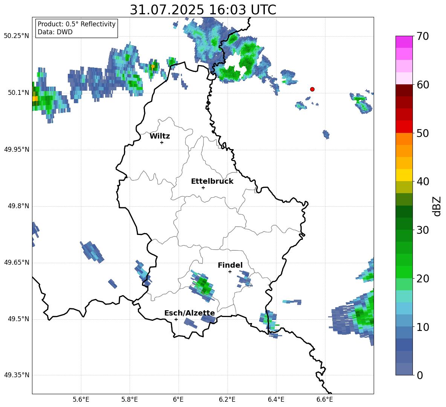Click the 60 tick label on colorbar

click(x=423, y=85)
